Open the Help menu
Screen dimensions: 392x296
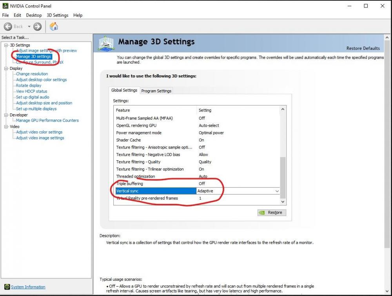tap(78, 15)
